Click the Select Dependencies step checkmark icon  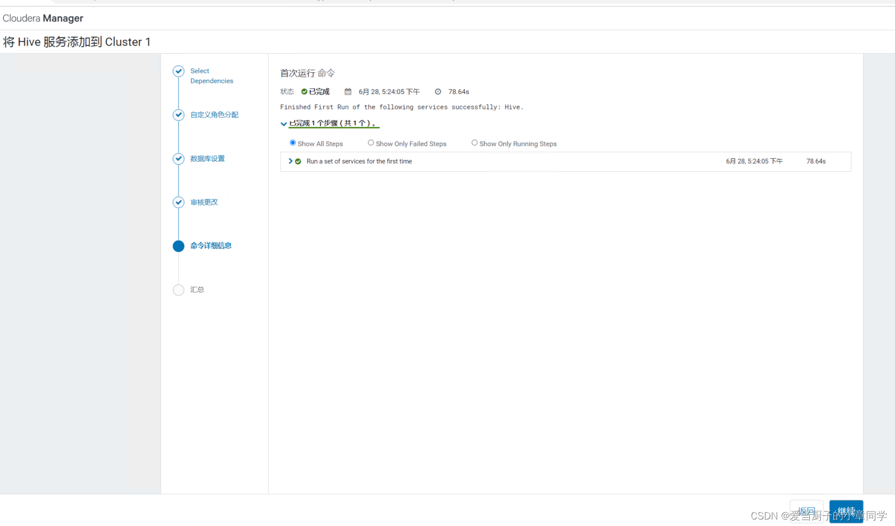pyautogui.click(x=178, y=71)
